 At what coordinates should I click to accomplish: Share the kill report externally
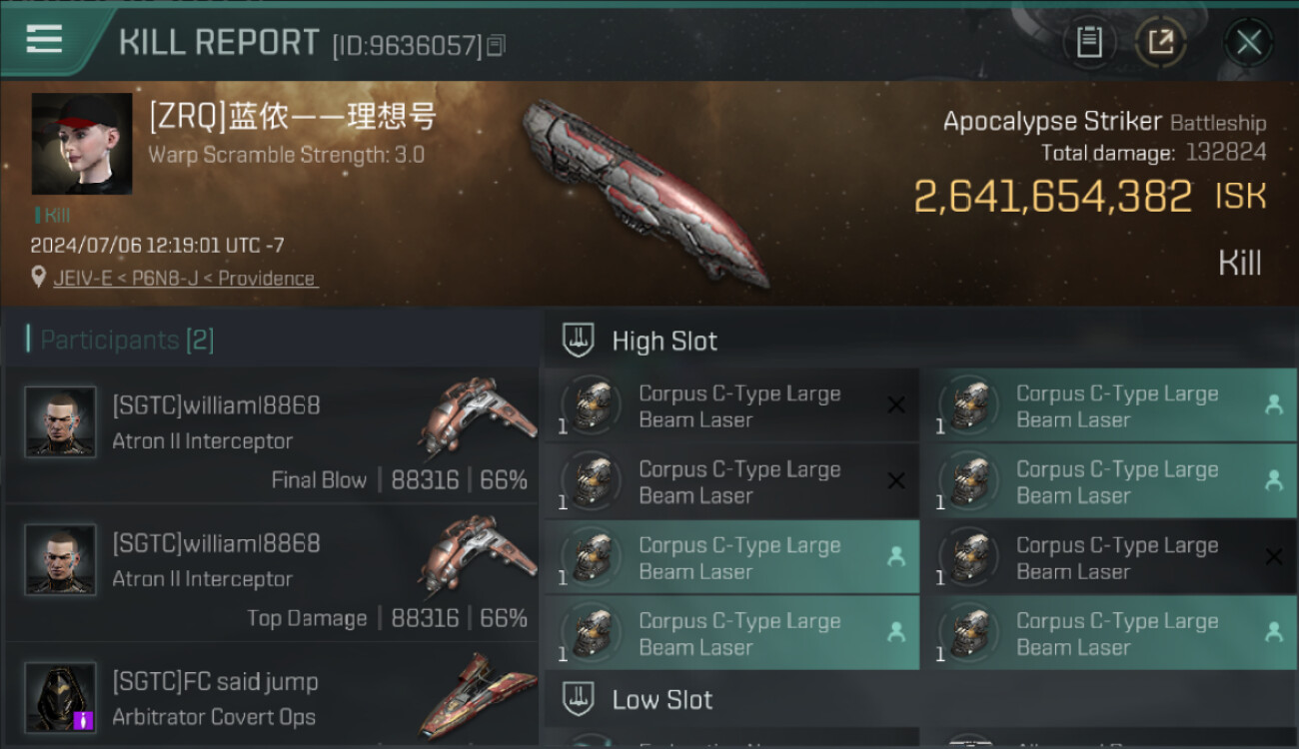[x=1161, y=42]
